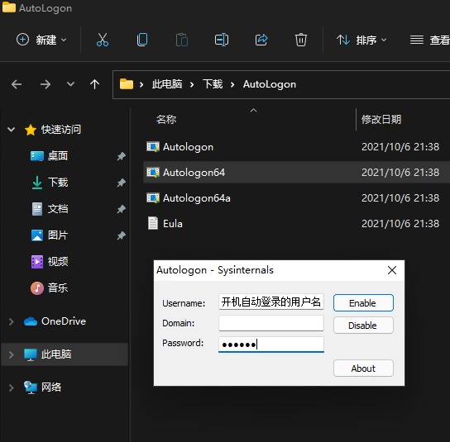Click the pin icon beside 下载
Image resolution: width=450 pixels, height=442 pixels.
(121, 183)
